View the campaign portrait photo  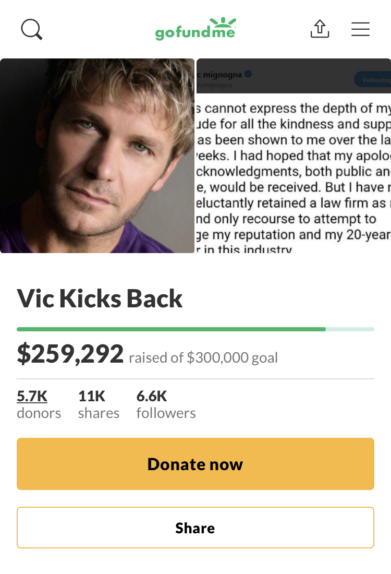[x=97, y=156]
